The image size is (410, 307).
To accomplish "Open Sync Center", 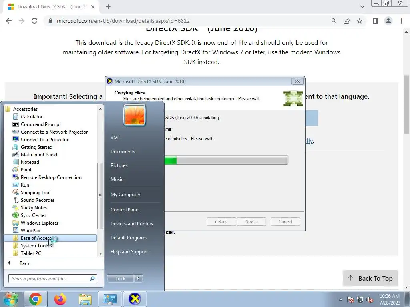I will (x=33, y=215).
